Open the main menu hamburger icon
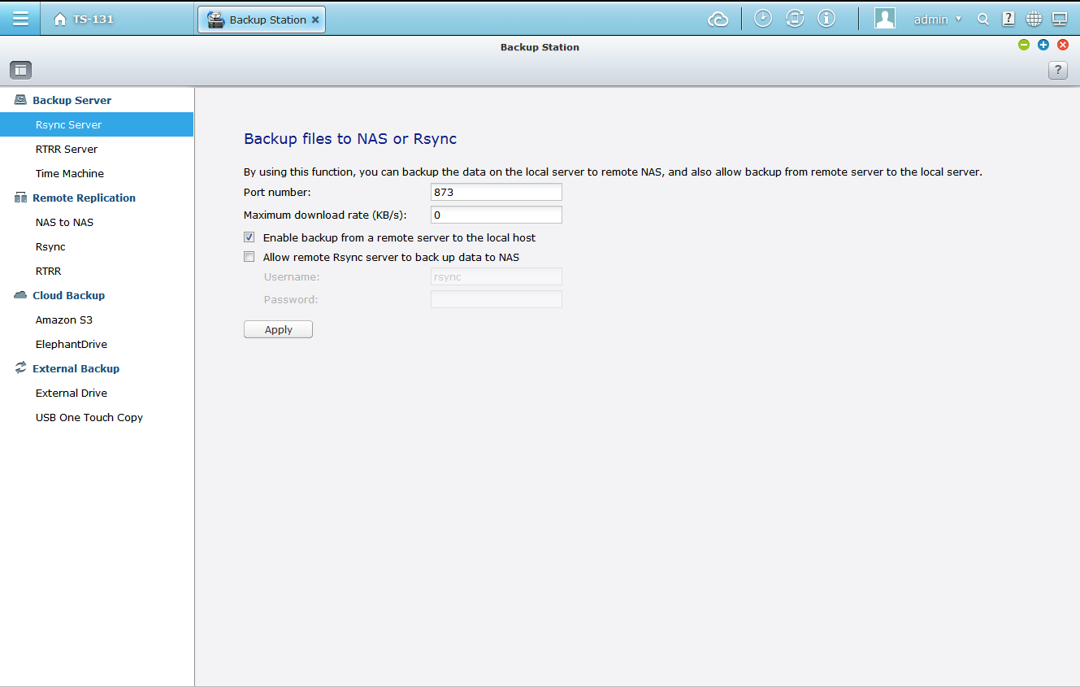This screenshot has width=1080, height=687. [20, 19]
